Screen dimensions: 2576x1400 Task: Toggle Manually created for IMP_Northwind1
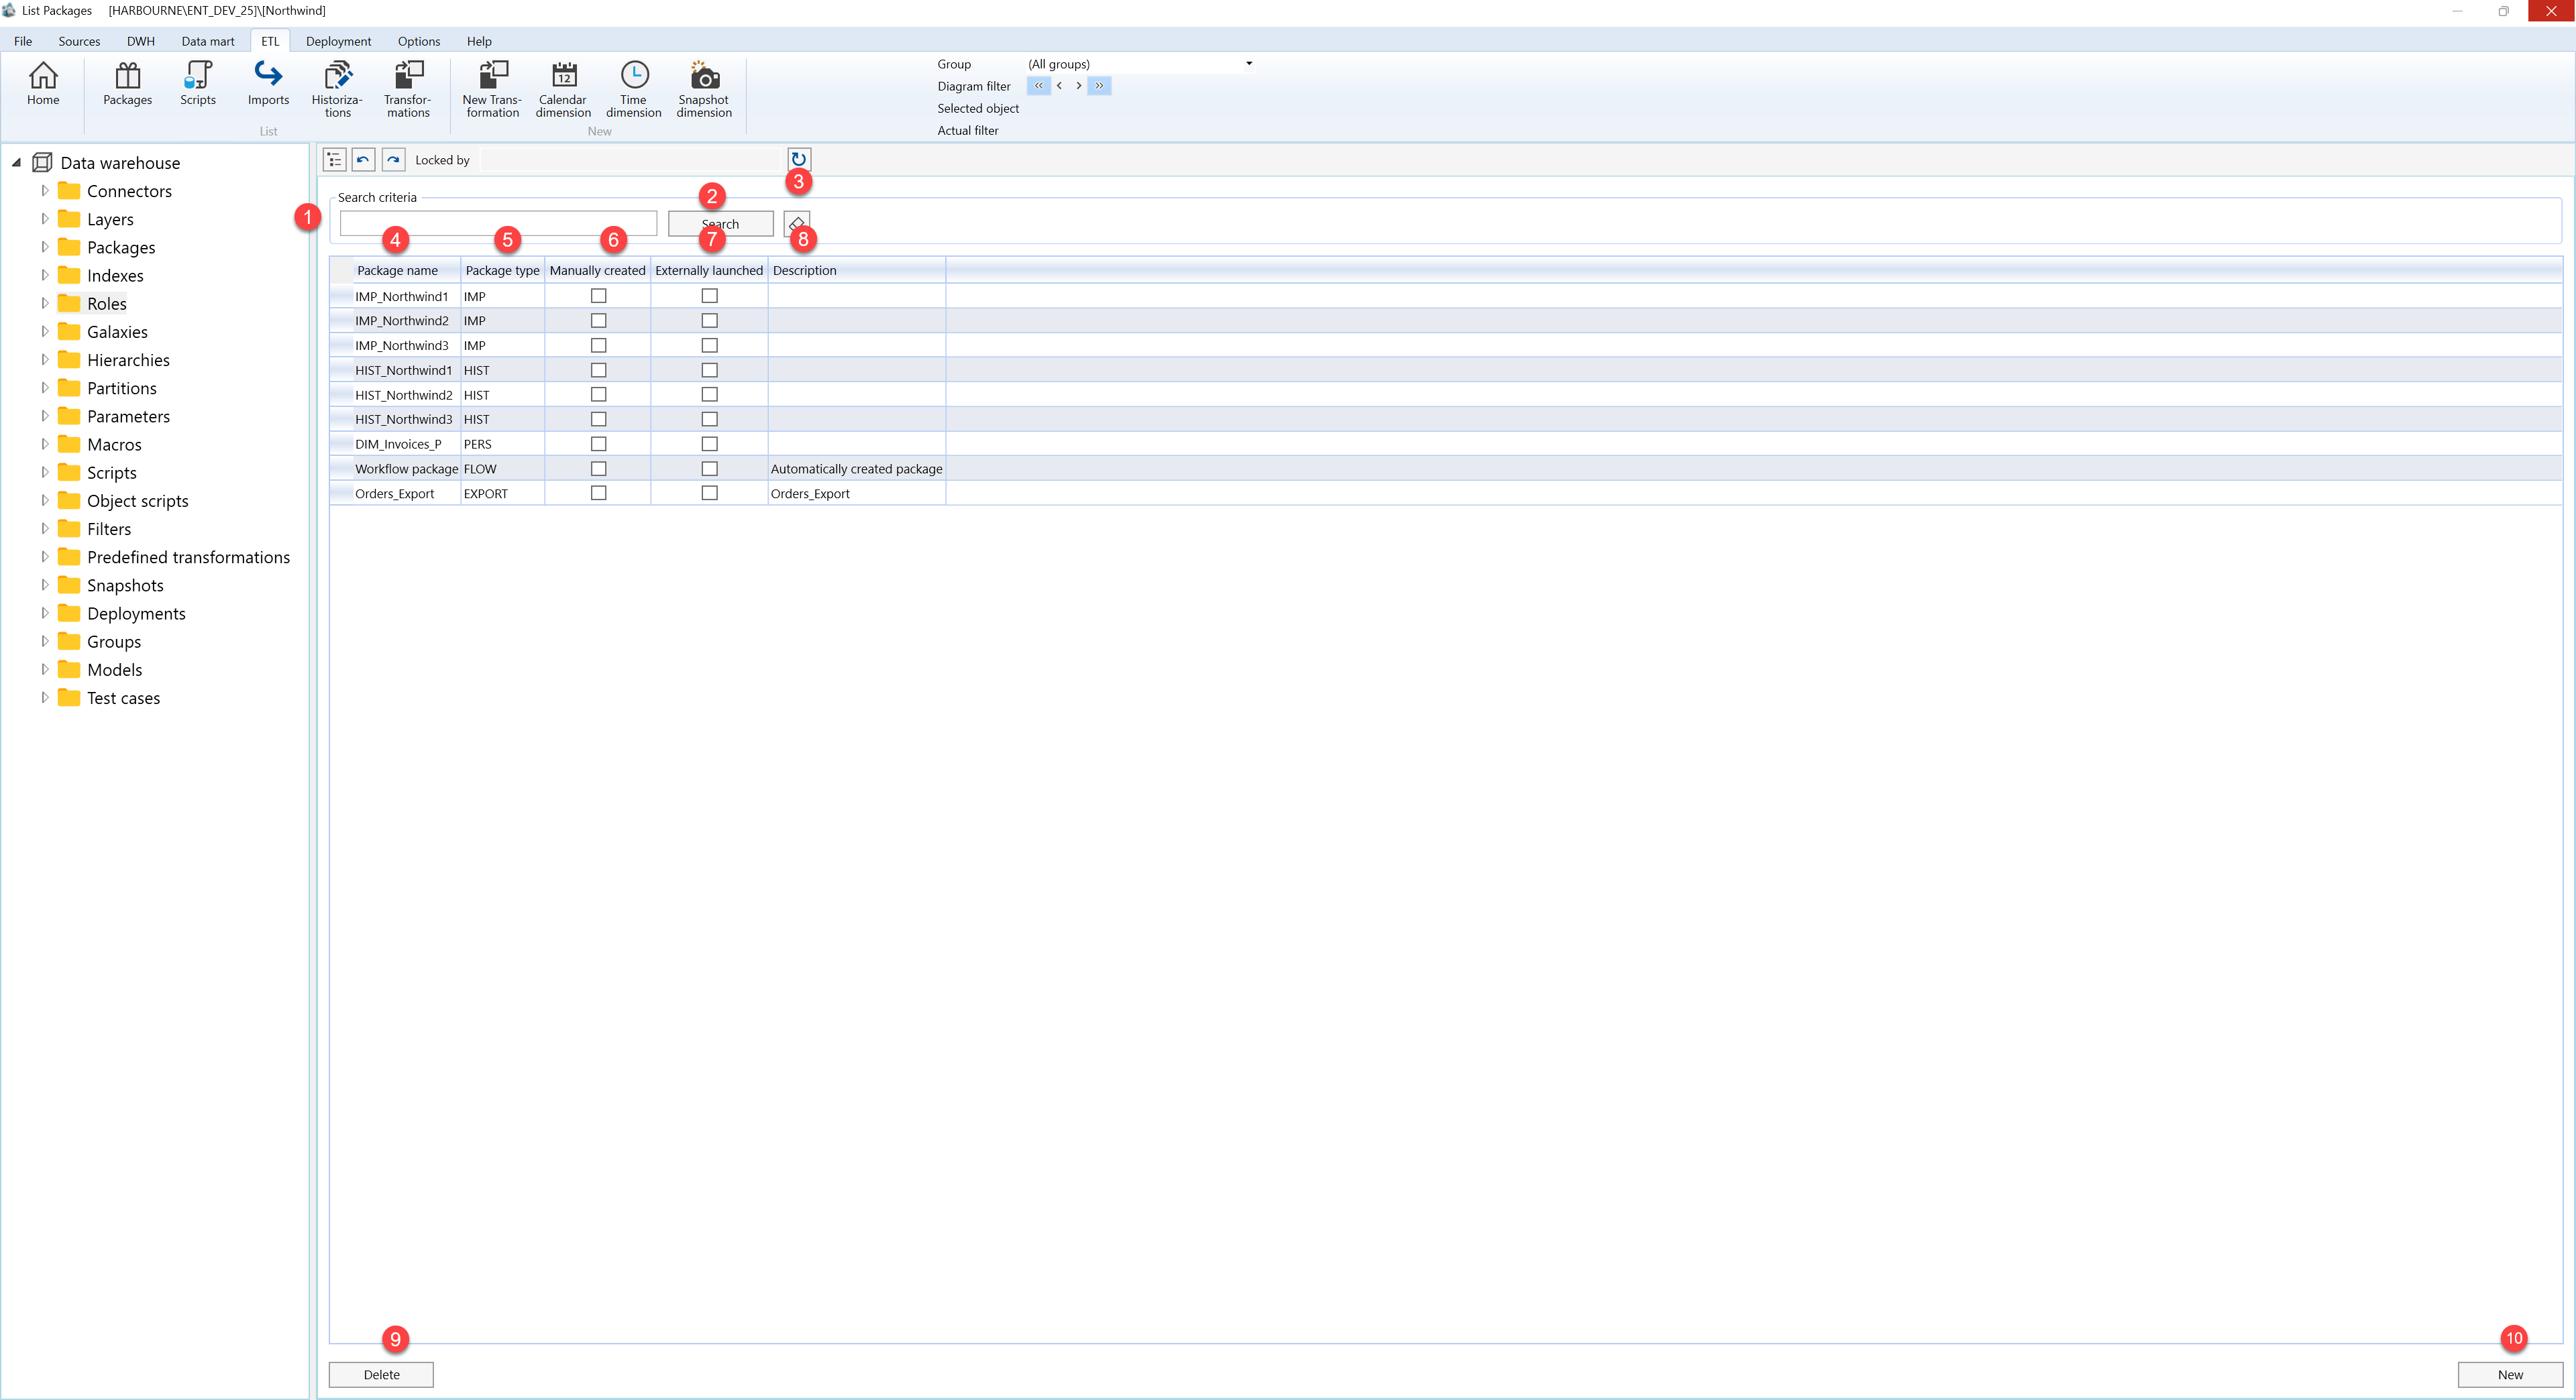(x=598, y=296)
